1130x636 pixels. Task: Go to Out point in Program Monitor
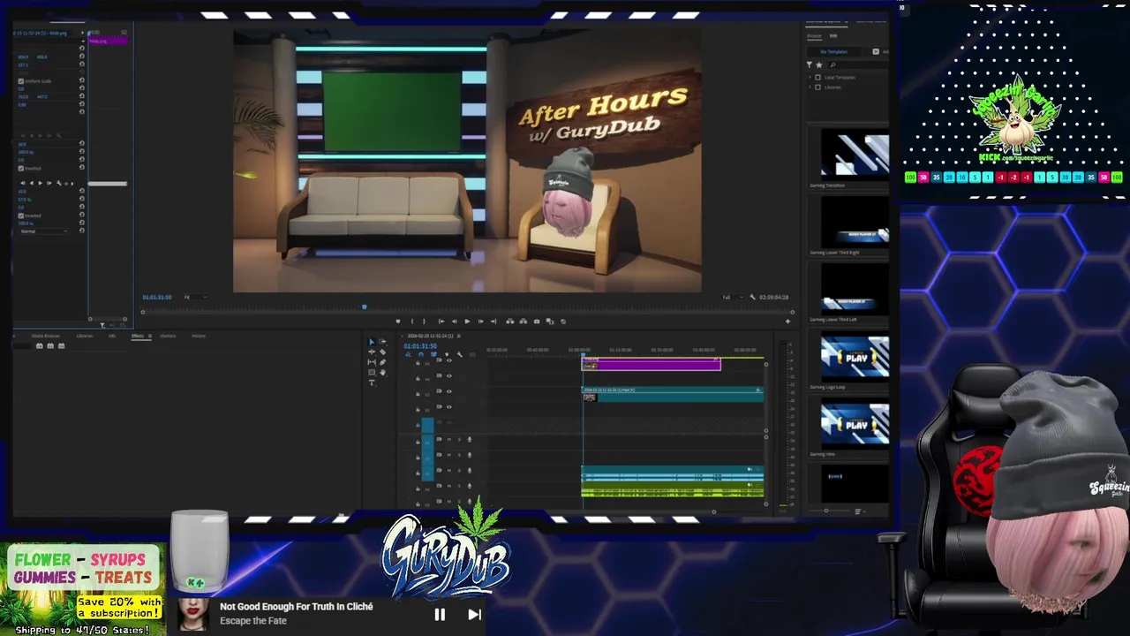[493, 322]
